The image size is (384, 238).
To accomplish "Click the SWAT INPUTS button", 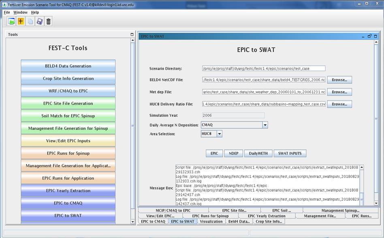I will point(290,153).
